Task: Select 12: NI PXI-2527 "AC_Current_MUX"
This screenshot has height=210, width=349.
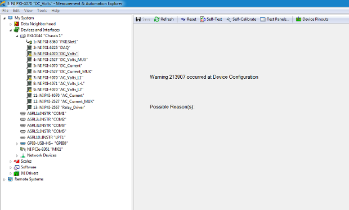Action: coord(64,101)
